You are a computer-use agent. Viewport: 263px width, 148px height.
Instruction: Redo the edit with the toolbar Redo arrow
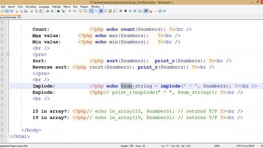(52, 11)
